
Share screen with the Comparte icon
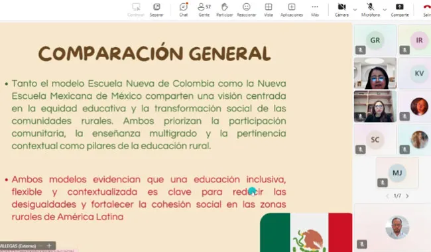400,7
